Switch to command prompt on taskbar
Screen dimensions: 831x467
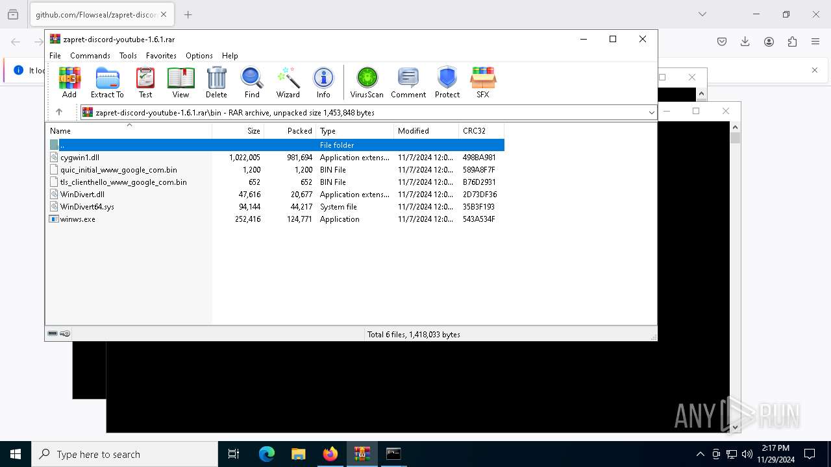[393, 454]
